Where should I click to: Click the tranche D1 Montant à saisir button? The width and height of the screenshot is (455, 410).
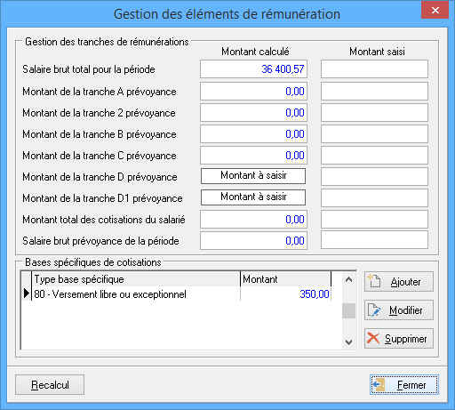253,197
